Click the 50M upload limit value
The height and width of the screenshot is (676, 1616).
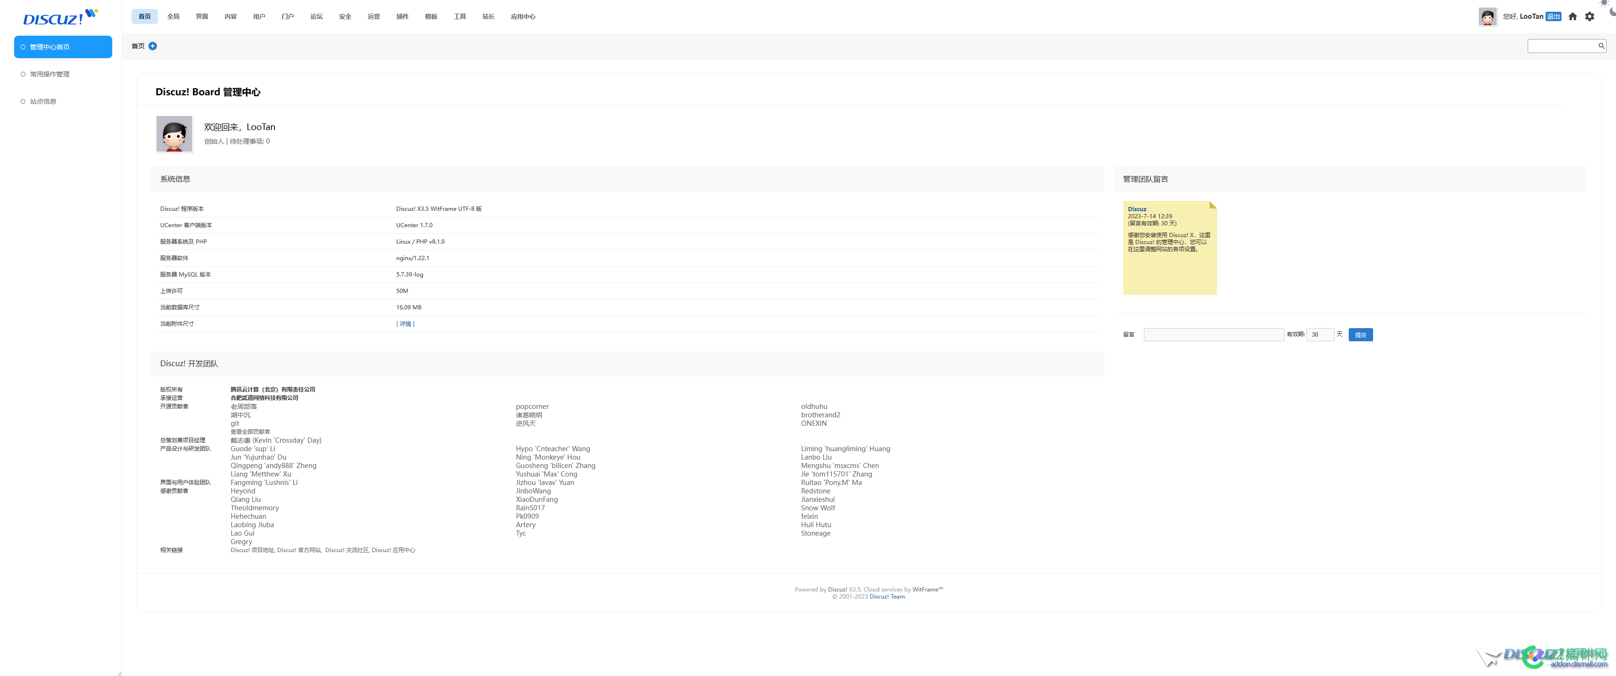click(x=402, y=291)
